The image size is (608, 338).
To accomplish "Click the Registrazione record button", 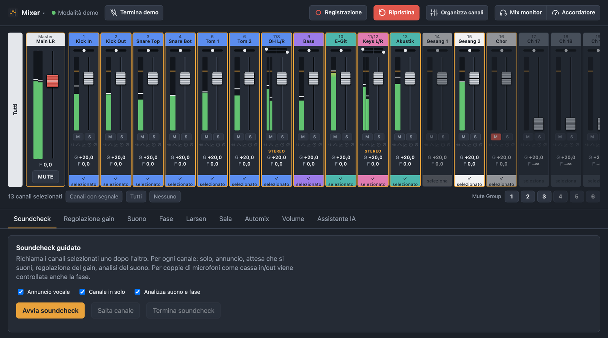I will [x=338, y=13].
